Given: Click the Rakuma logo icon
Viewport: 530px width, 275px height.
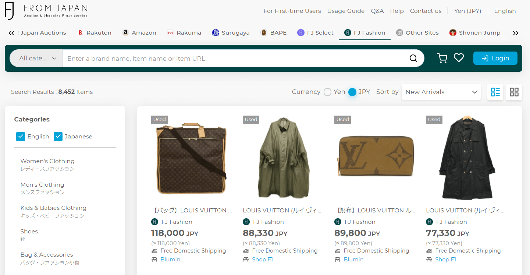Looking at the screenshot, I should tap(170, 33).
